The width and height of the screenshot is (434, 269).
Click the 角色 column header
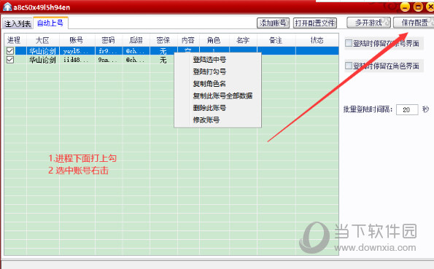[x=214, y=40]
